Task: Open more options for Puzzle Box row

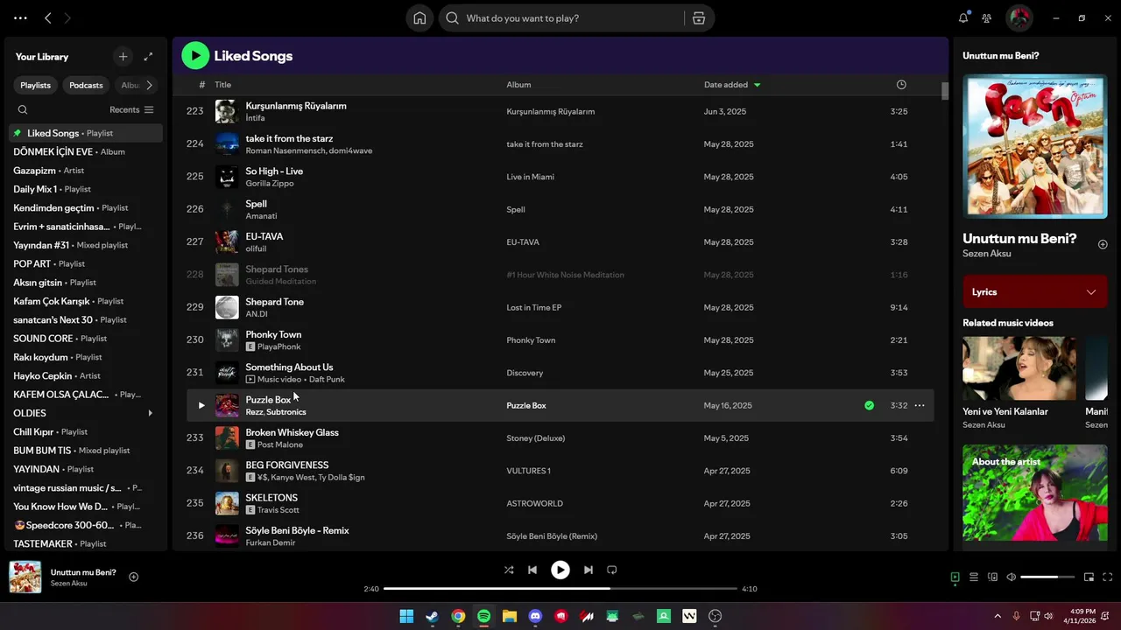Action: [920, 406]
